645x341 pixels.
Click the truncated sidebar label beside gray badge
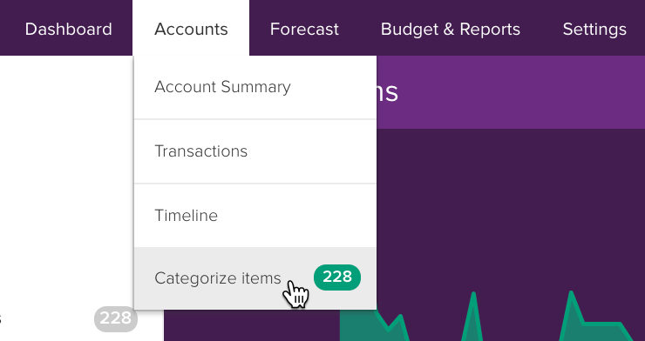[x=1, y=319]
